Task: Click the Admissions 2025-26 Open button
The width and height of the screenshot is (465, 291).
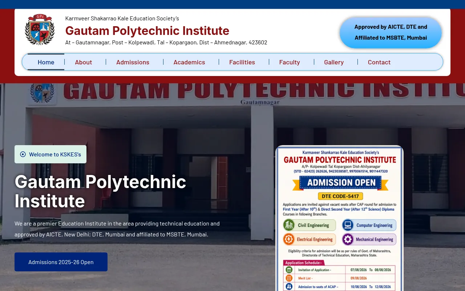Action: click(x=61, y=262)
